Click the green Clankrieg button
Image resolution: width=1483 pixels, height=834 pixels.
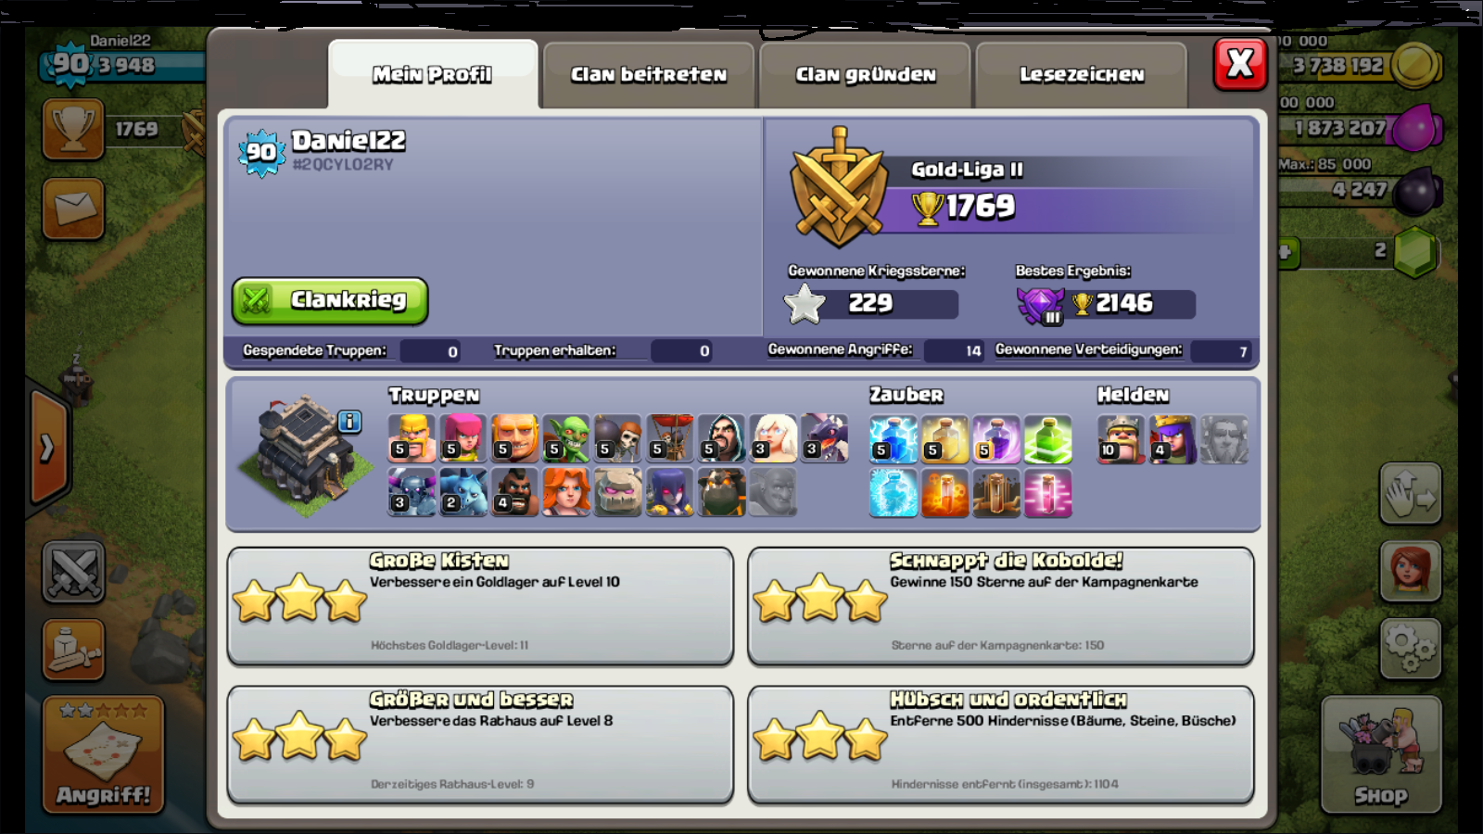pos(330,300)
